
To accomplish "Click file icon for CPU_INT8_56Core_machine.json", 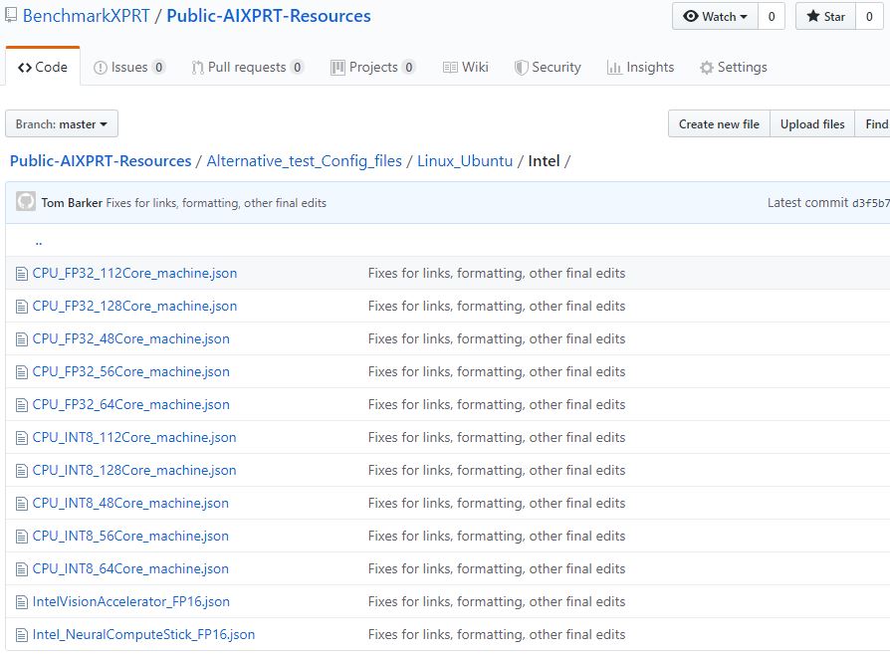I will [22, 538].
